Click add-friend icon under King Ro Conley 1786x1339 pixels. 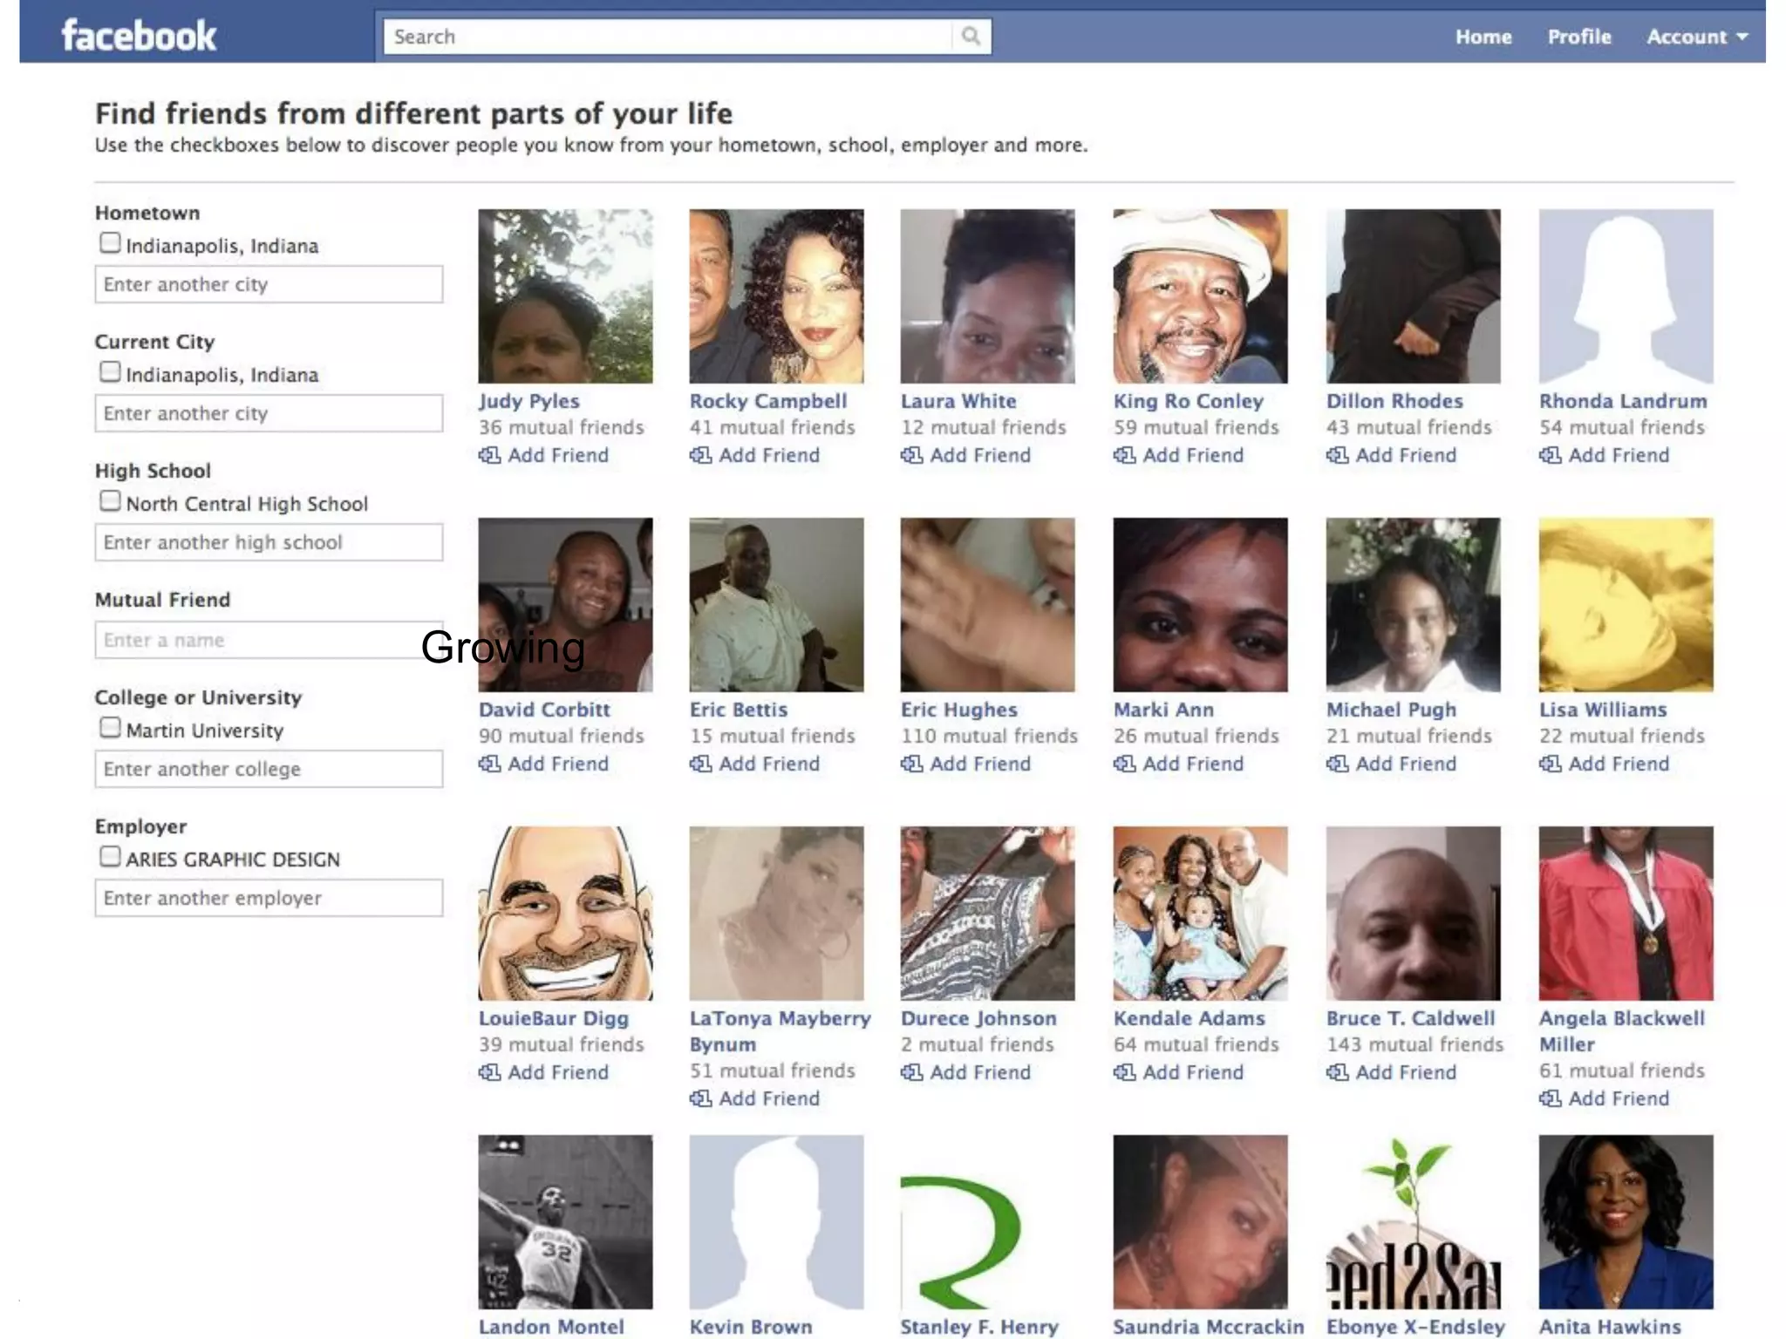pyautogui.click(x=1124, y=455)
